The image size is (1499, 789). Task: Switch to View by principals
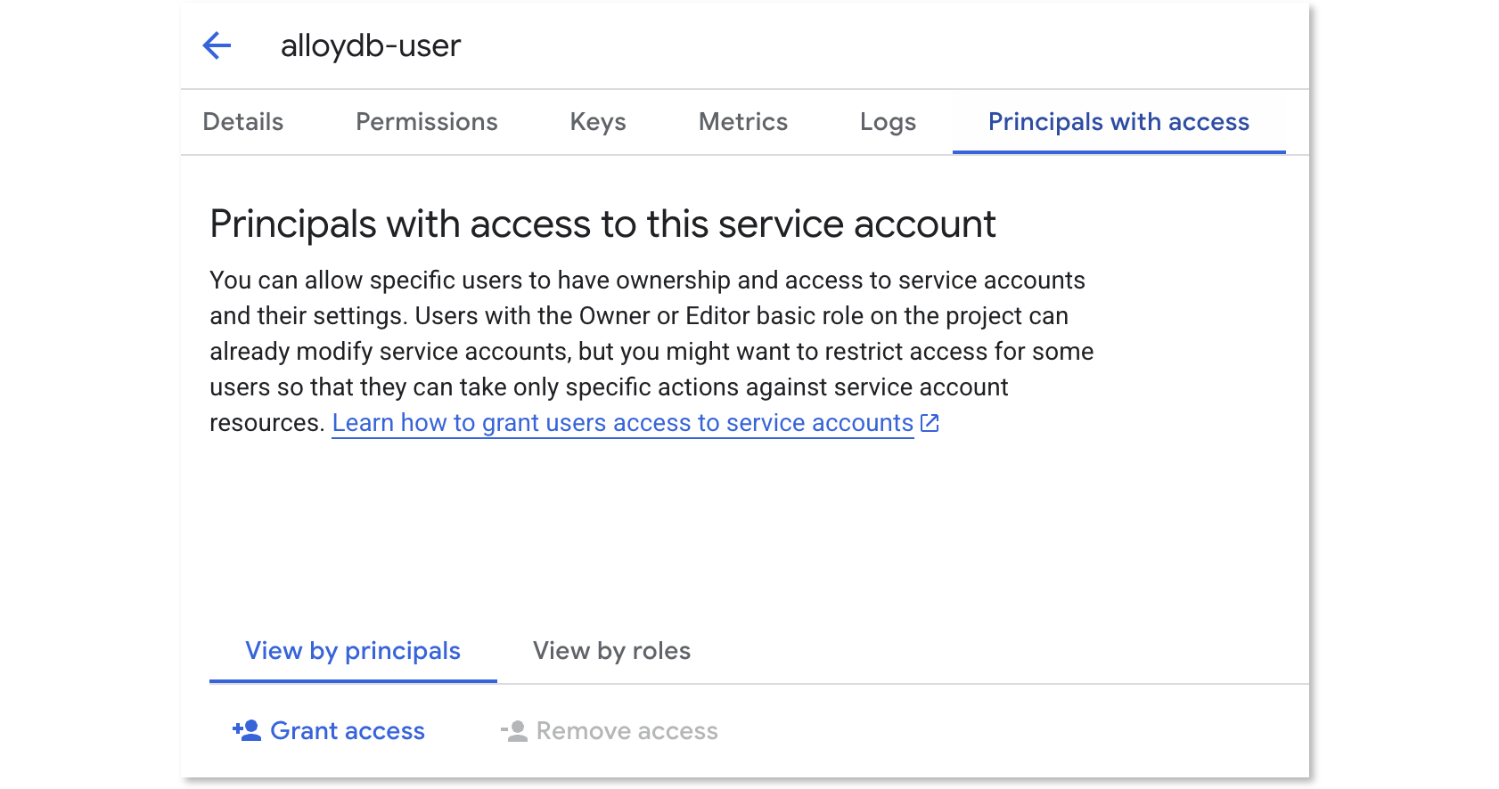point(353,651)
